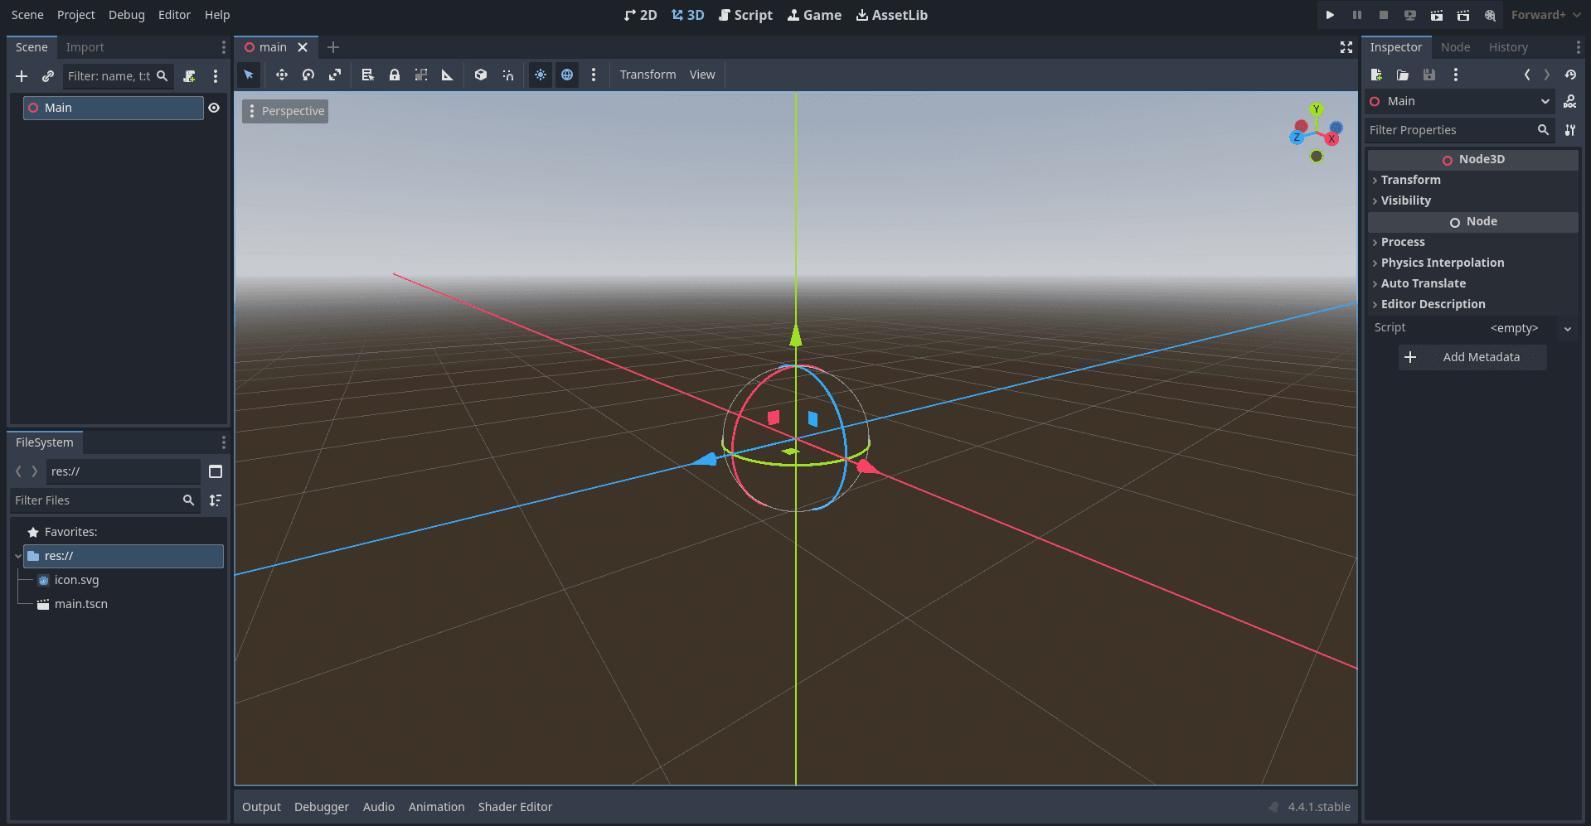Viewport: 1591px width, 826px height.
Task: Open Perspective view menu
Action: tap(285, 111)
